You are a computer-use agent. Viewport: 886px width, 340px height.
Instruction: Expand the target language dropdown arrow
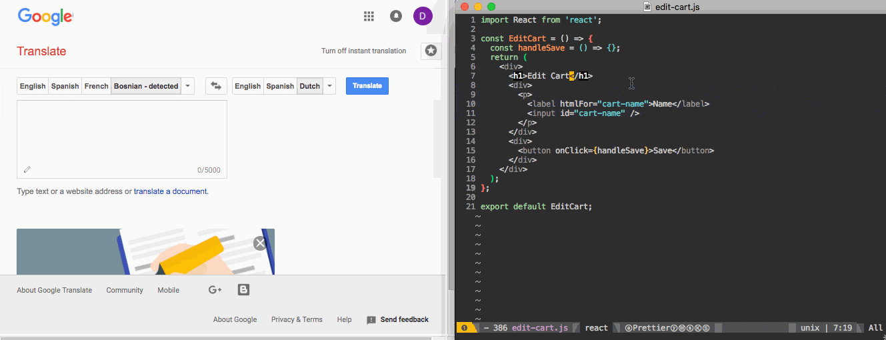pyautogui.click(x=329, y=86)
